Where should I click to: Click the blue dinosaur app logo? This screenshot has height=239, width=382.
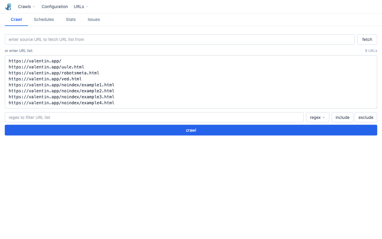pyautogui.click(x=8, y=7)
